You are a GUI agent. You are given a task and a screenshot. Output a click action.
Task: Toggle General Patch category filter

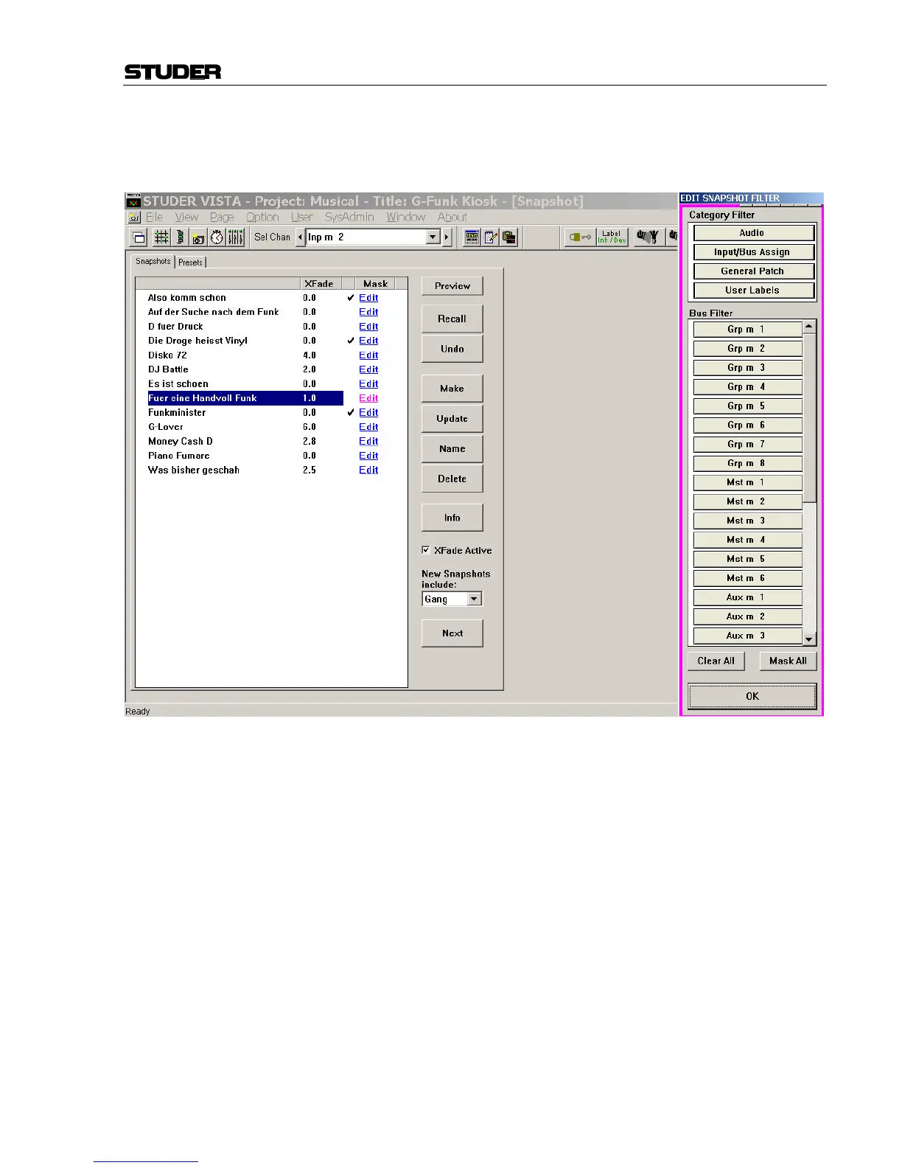753,271
